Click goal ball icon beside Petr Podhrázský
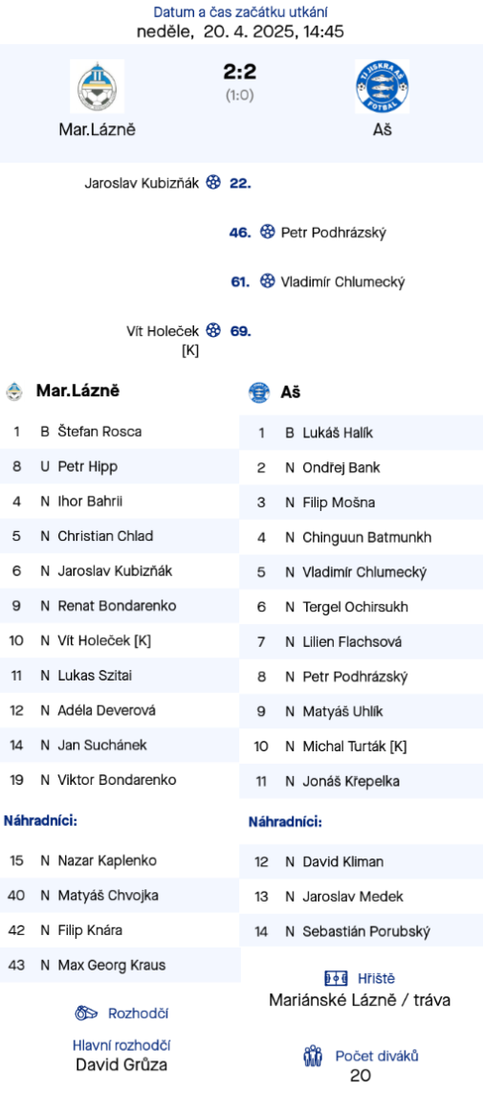Image resolution: width=483 pixels, height=1093 pixels. pyautogui.click(x=268, y=233)
